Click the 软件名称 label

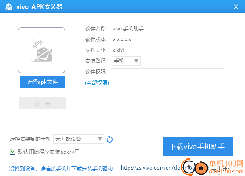(x=95, y=29)
